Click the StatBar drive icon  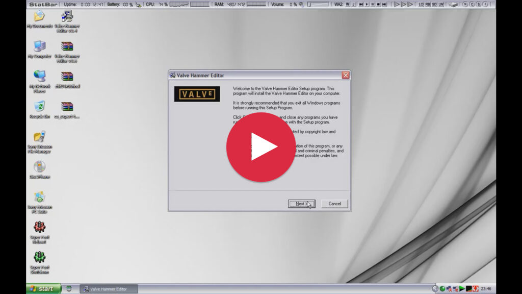coord(453,4)
